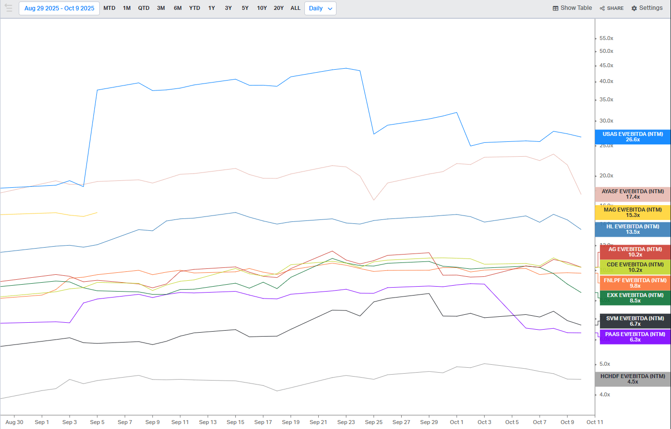
Task: Select the 6M range
Action: tap(177, 8)
